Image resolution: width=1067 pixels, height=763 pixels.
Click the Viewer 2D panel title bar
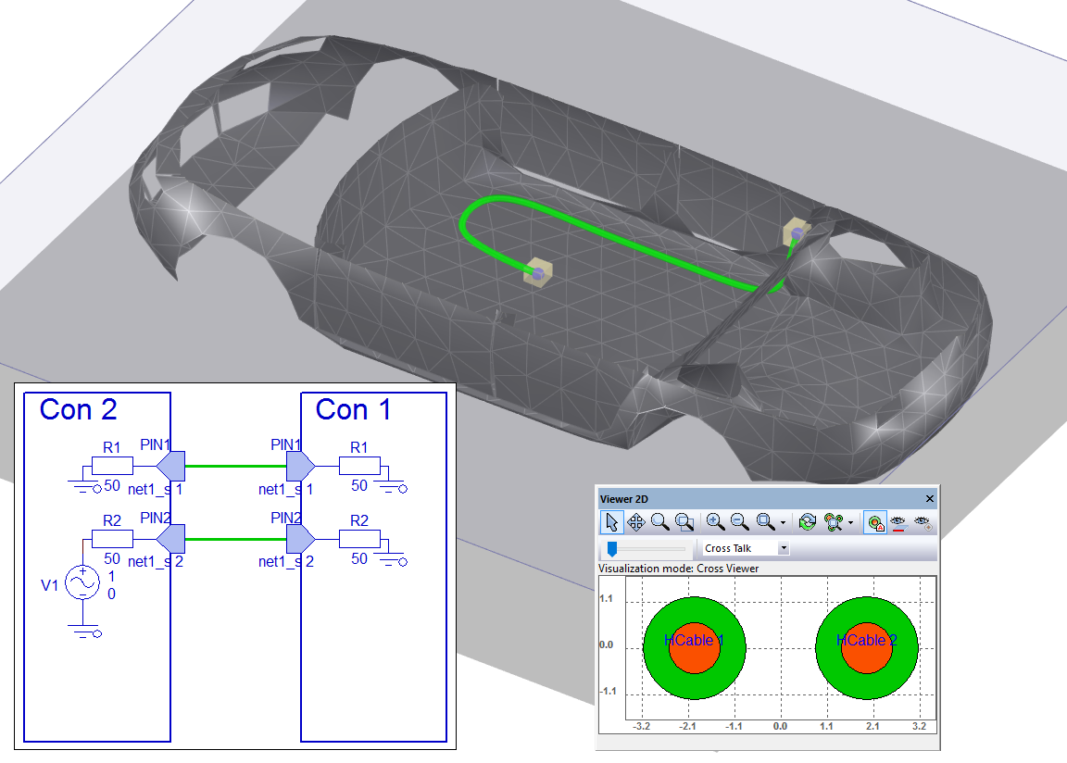click(x=741, y=498)
